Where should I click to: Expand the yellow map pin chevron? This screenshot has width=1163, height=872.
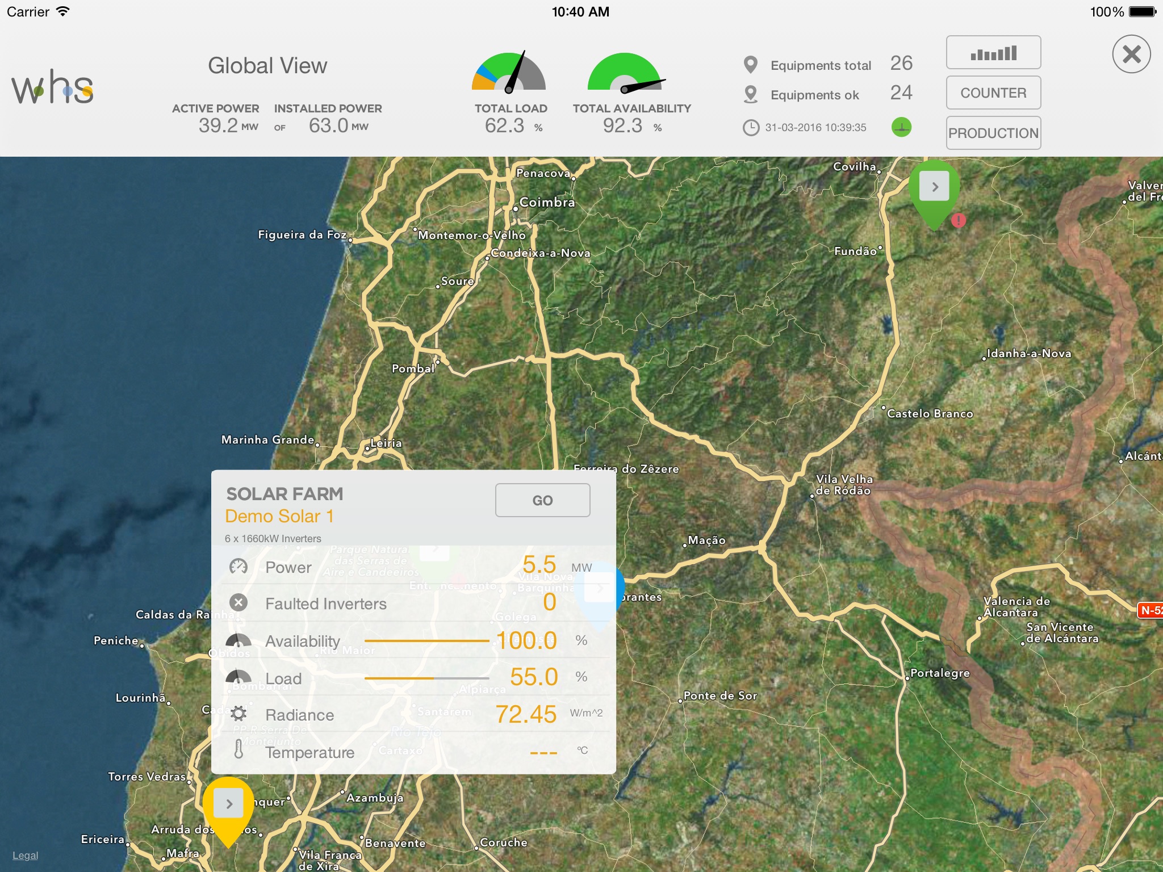coord(228,804)
